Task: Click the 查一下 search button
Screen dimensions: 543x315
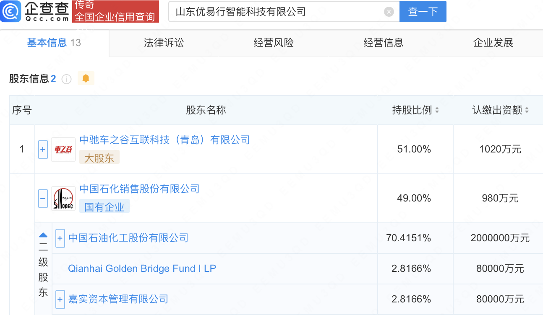Action: click(423, 12)
